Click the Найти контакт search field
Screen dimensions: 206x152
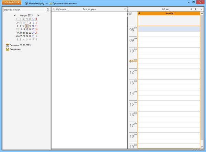(x=24, y=10)
